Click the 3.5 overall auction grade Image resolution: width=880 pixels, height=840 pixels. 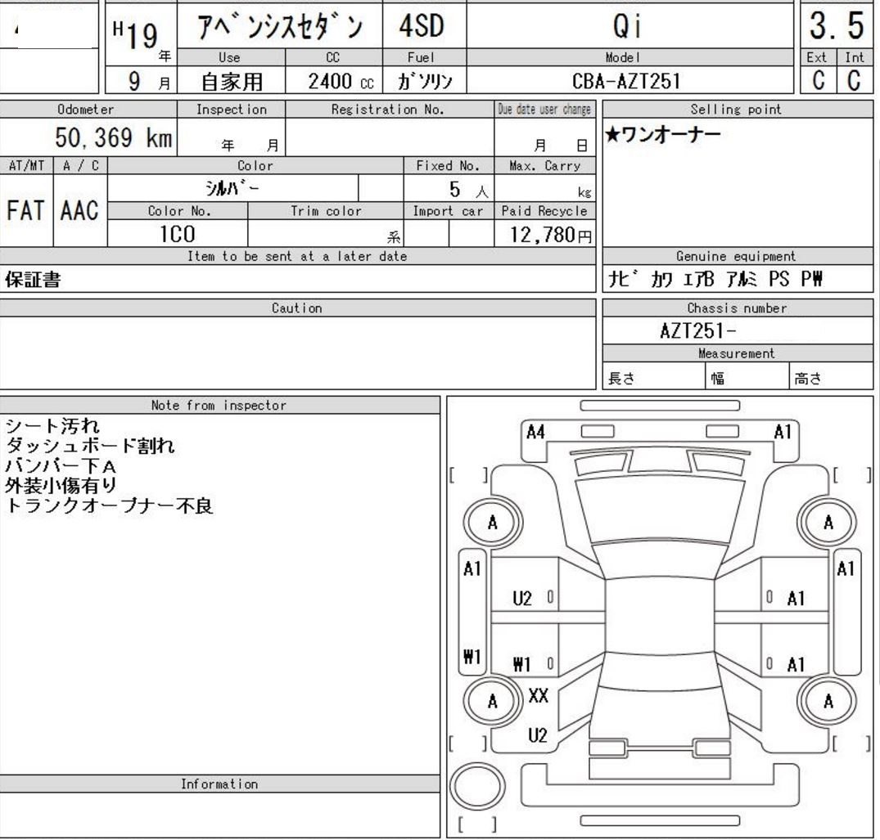[x=837, y=25]
